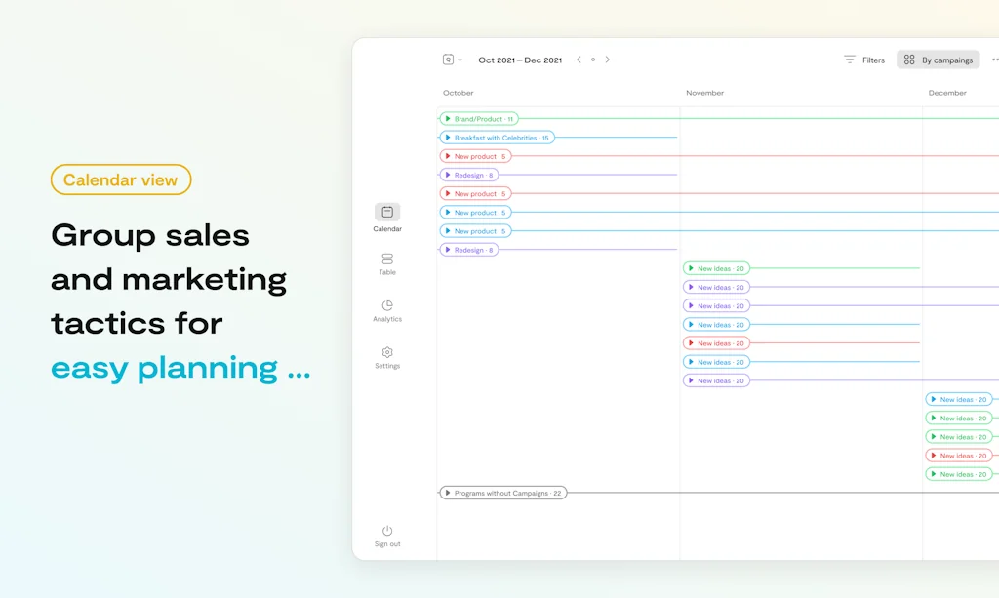Screen dimensions: 999x598
Task: Select the October month header
Action: tap(459, 93)
